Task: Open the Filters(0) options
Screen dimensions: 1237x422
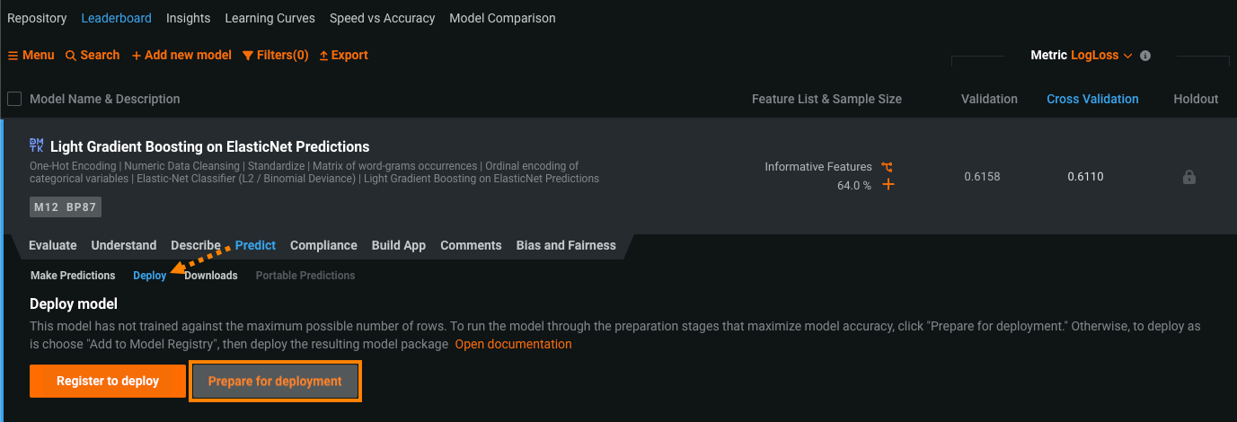Action: (x=275, y=55)
